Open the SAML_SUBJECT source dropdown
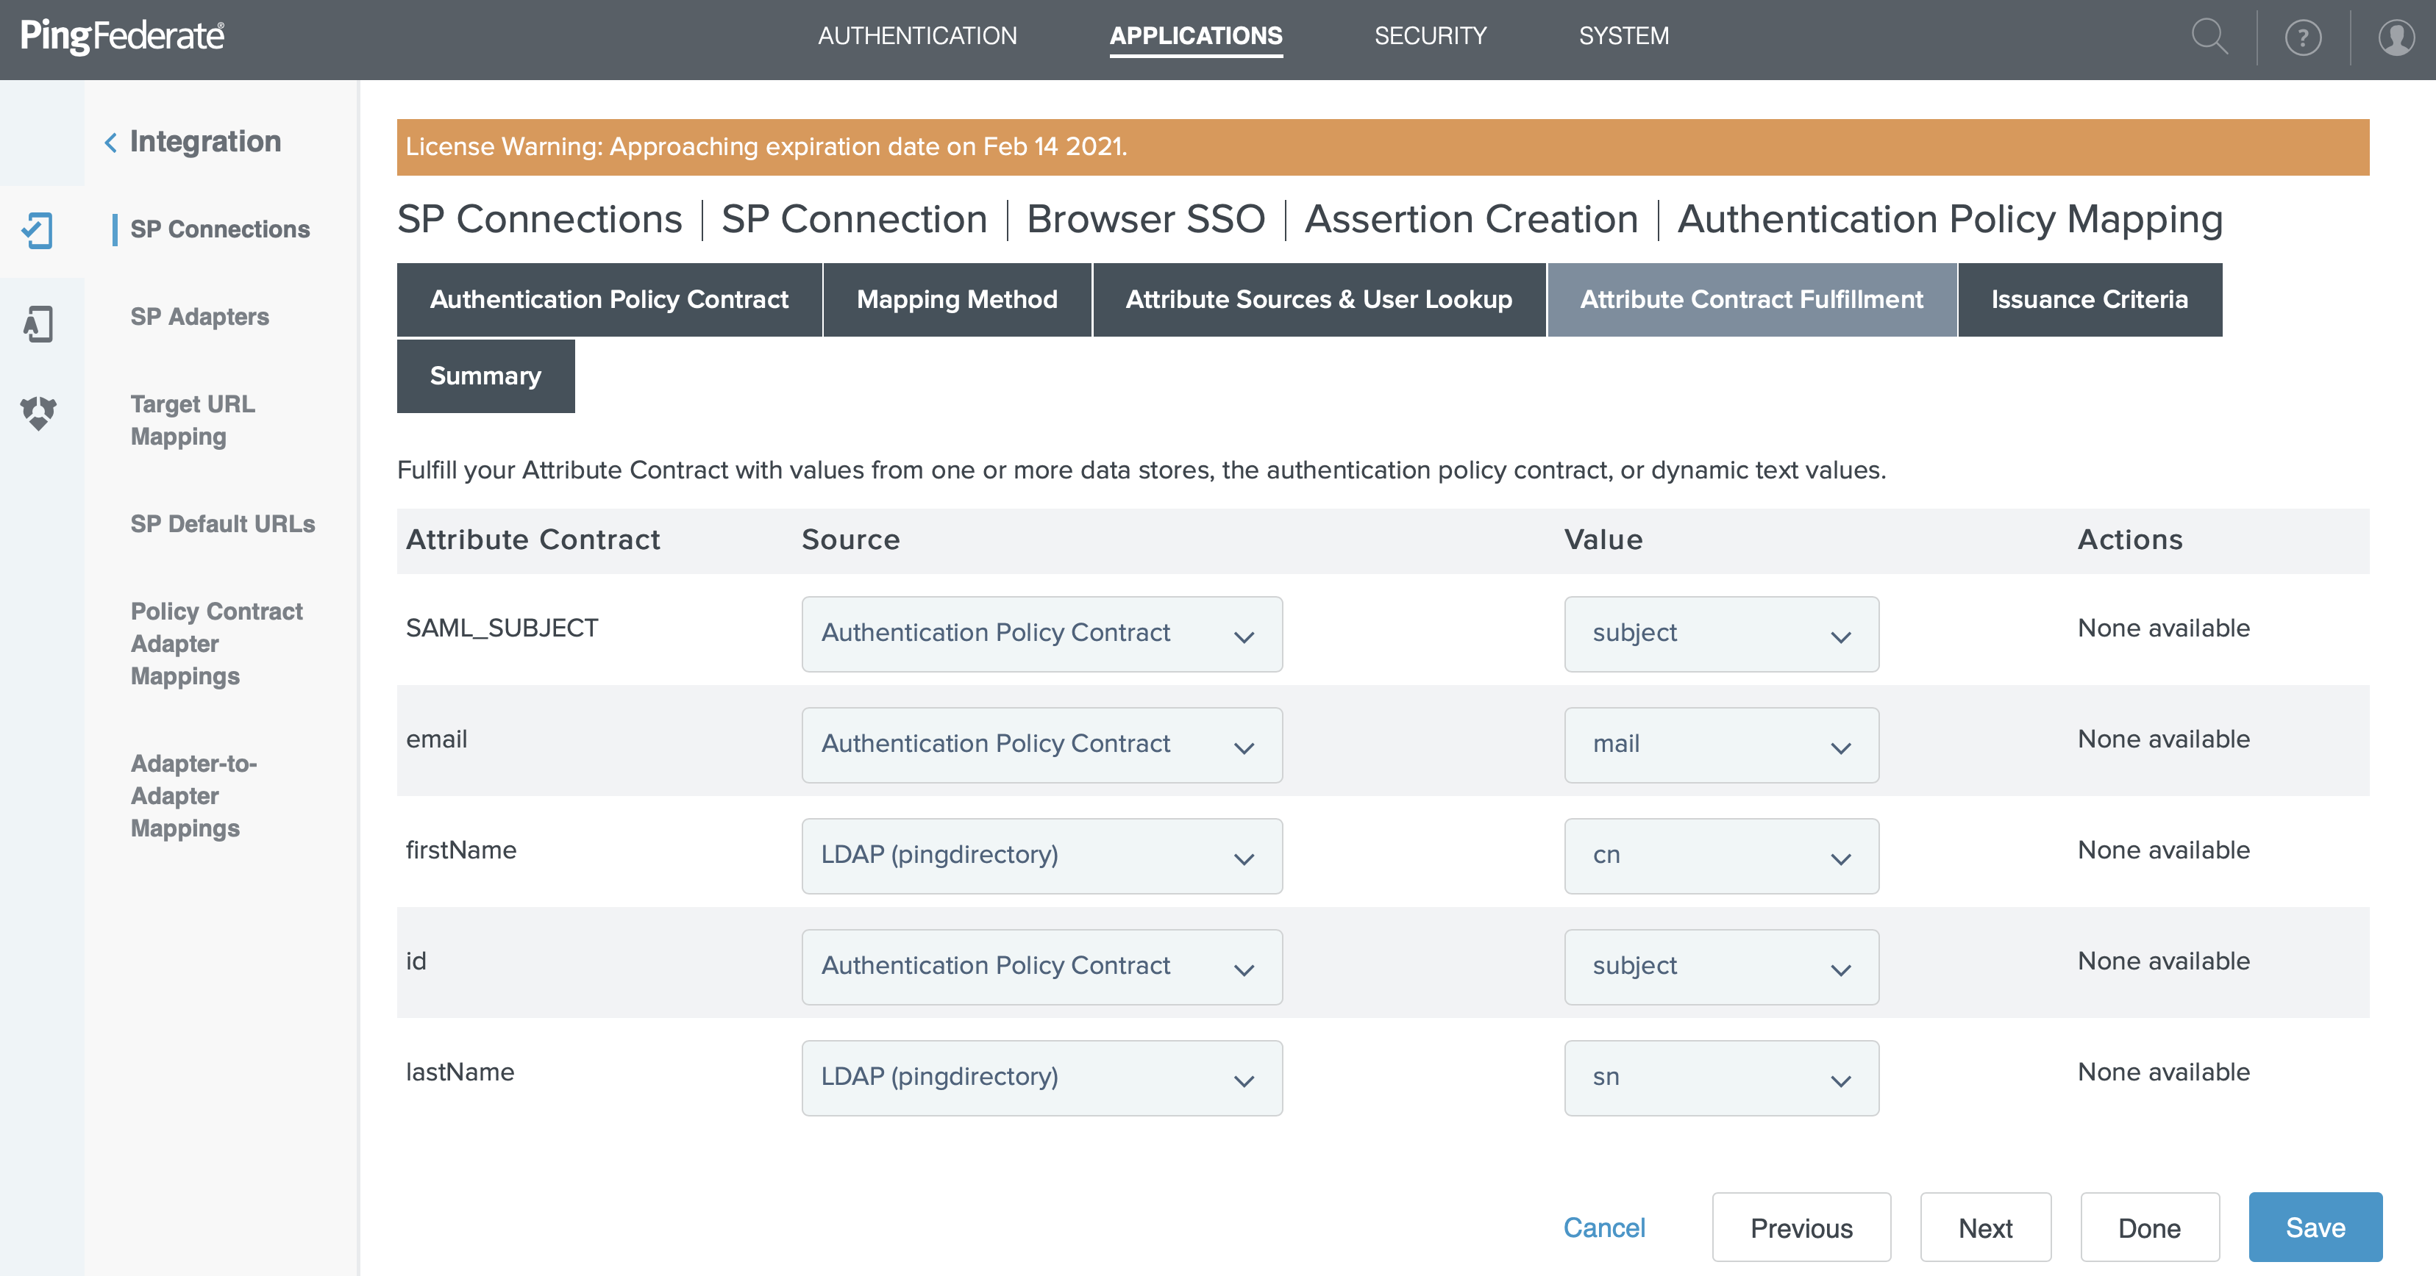 pyautogui.click(x=1041, y=634)
